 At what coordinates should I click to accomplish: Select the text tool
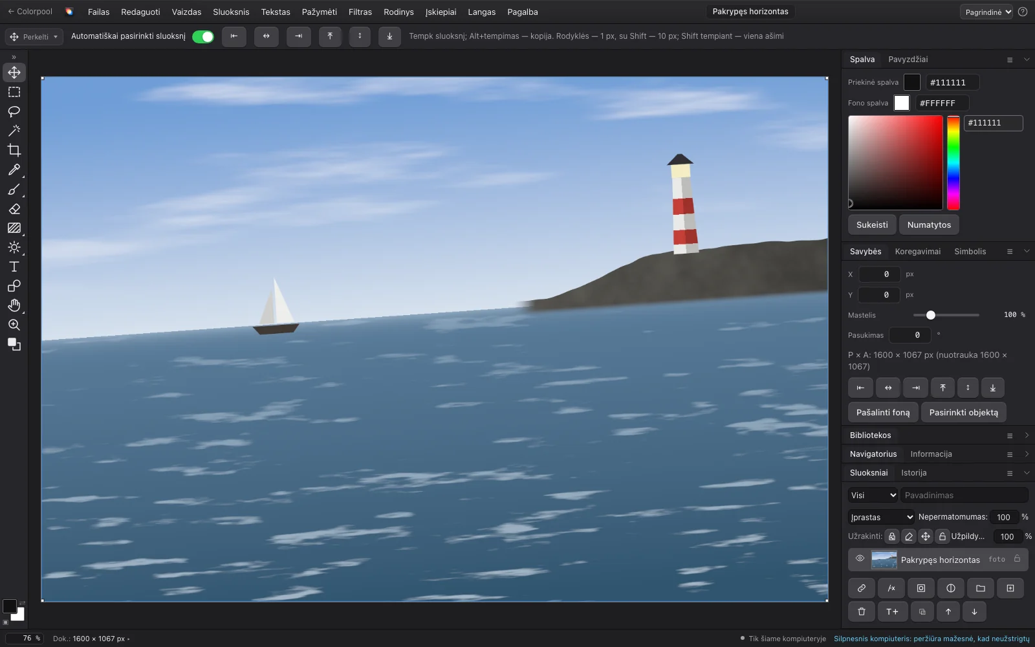coord(14,267)
